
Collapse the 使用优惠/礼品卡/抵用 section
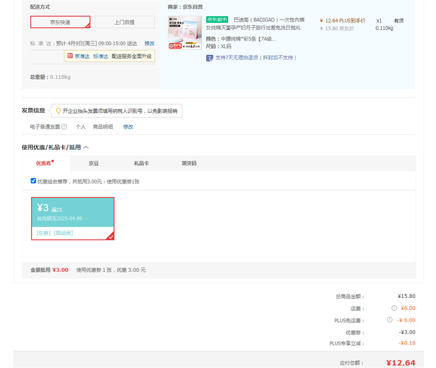coord(86,147)
